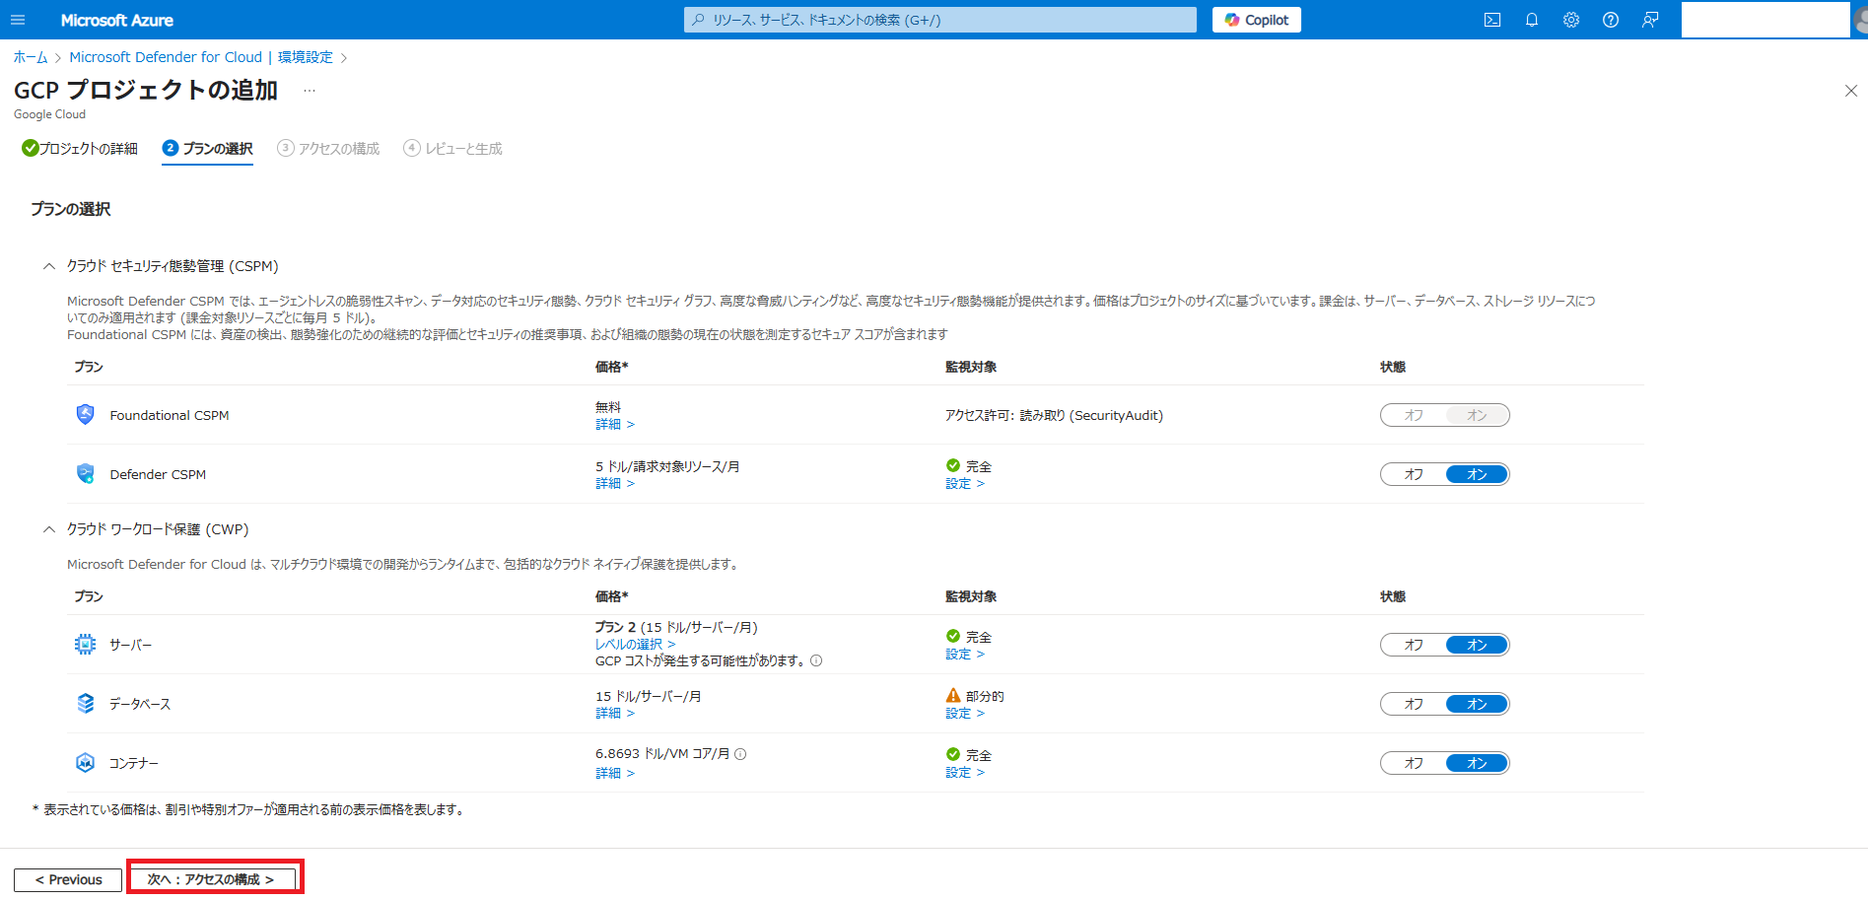1868x900 pixels.
Task: Open 詳細 link for Foundational CSPM
Action: pyautogui.click(x=614, y=424)
